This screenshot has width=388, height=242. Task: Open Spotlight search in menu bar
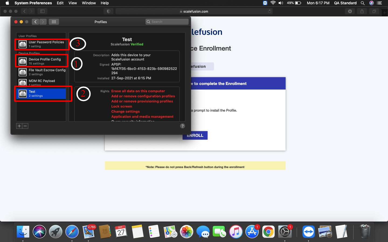[363, 3]
